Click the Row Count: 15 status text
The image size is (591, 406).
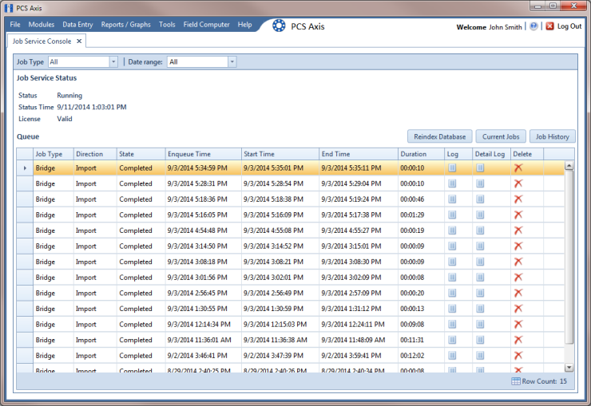[x=544, y=381]
